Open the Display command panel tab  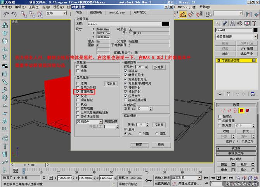247,24
